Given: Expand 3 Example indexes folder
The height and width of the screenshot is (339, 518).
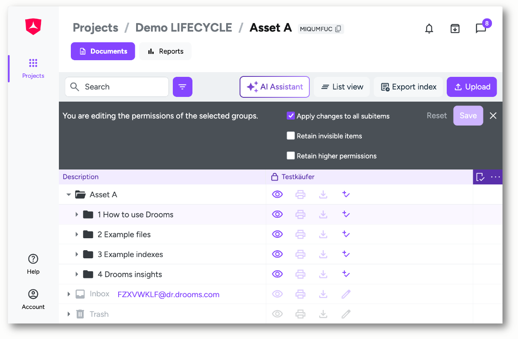Looking at the screenshot, I should [x=77, y=254].
